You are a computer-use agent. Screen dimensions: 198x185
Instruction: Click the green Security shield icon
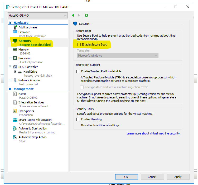(x=15, y=41)
